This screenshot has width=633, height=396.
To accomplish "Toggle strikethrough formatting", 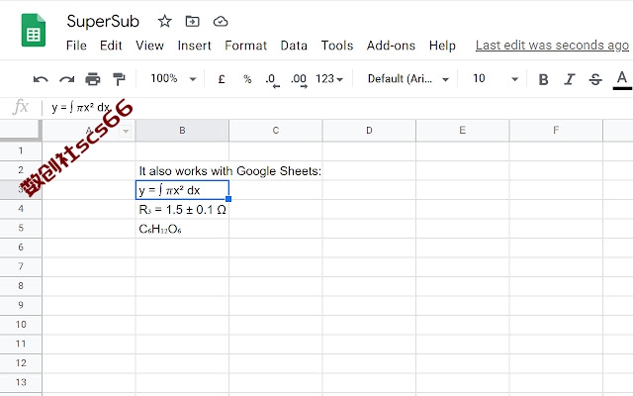I will point(595,79).
